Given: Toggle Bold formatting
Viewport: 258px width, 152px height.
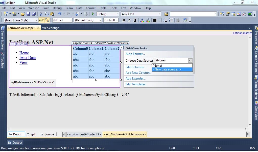Looking at the screenshot, I should [x=124, y=20].
